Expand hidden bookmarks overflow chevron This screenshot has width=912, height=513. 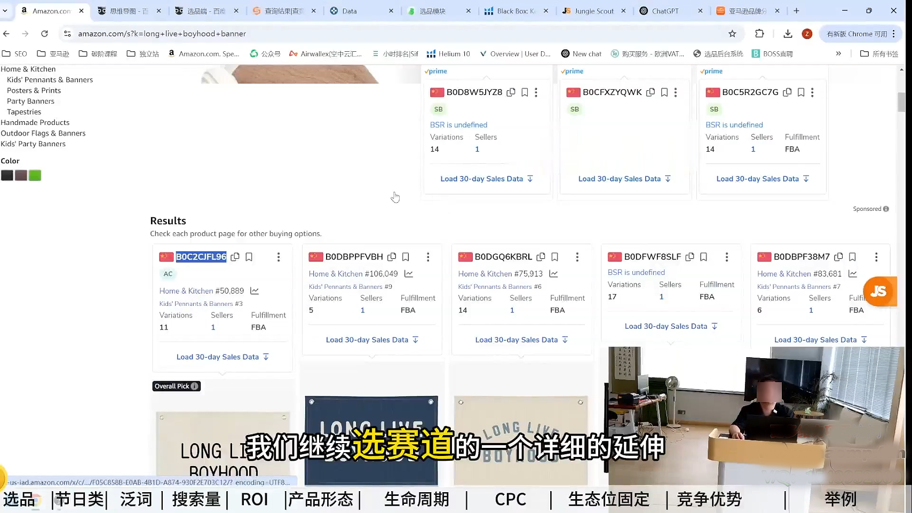point(838,54)
